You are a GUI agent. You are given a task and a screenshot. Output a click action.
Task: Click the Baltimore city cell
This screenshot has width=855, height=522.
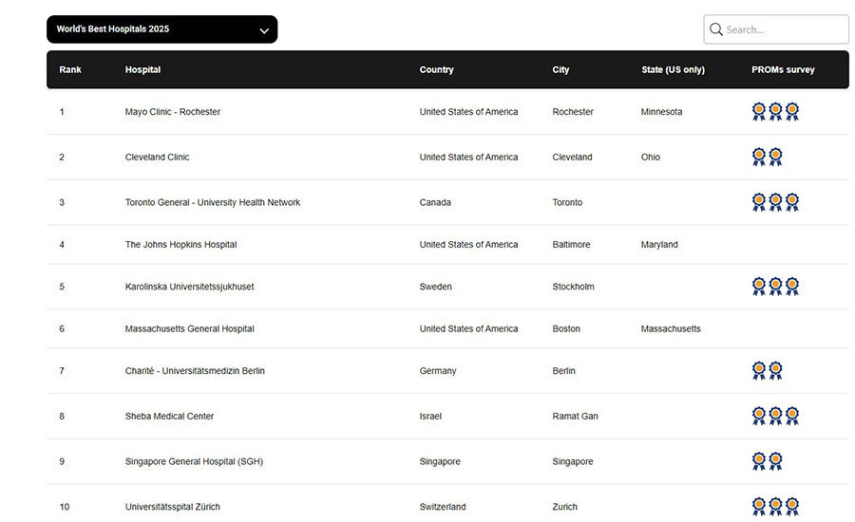(571, 245)
